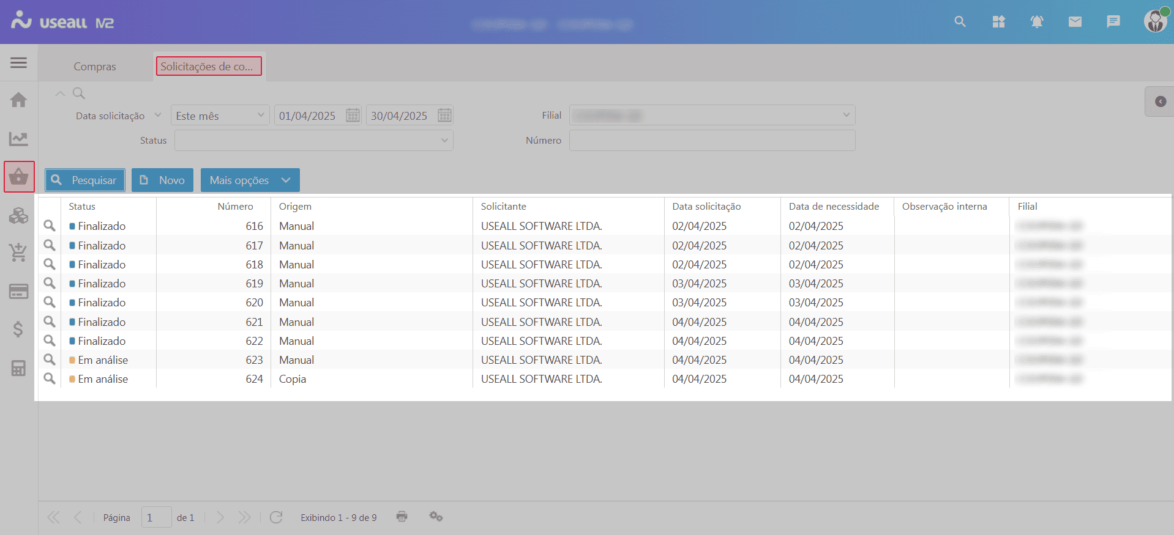This screenshot has height=535, width=1174.
Task: Switch to the Compras tab
Action: click(95, 67)
